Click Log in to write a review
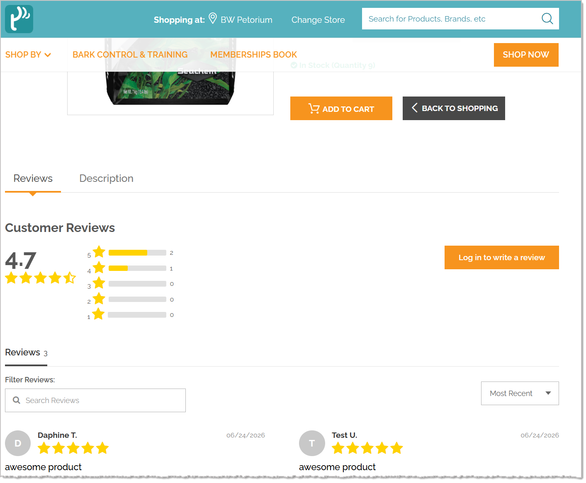The width and height of the screenshot is (586, 483). (502, 257)
